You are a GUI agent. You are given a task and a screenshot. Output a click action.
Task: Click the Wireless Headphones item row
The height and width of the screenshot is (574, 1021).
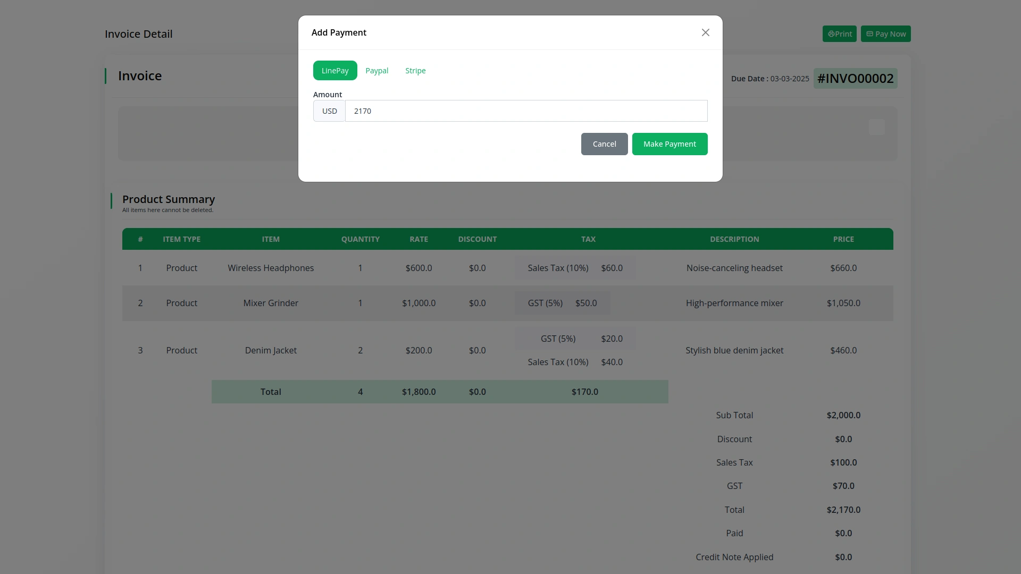(x=271, y=268)
